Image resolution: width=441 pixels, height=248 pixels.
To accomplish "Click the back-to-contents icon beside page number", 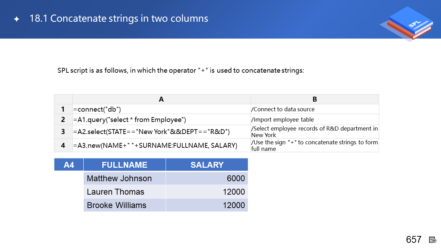I will [433, 240].
